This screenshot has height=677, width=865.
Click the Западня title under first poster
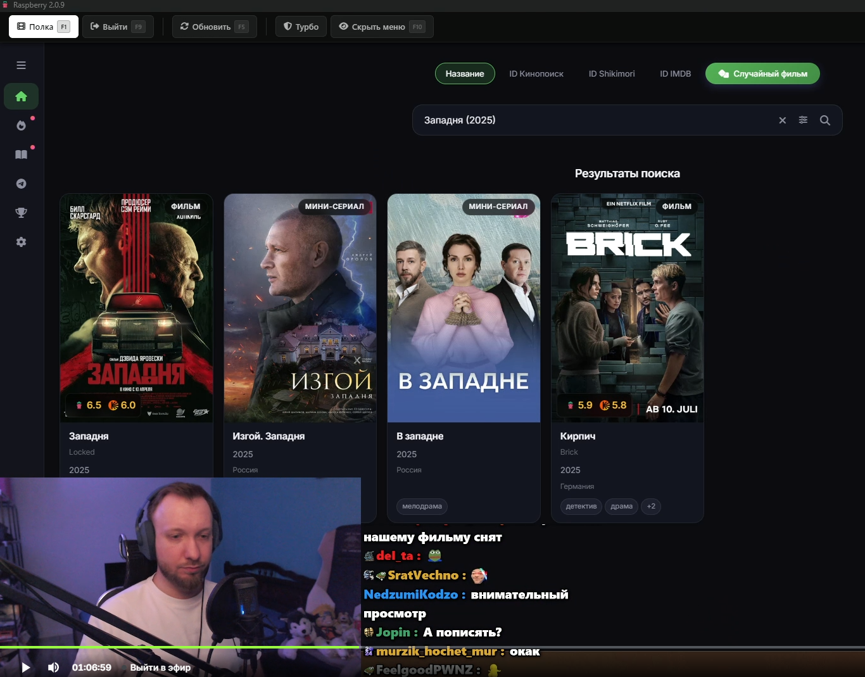point(89,436)
